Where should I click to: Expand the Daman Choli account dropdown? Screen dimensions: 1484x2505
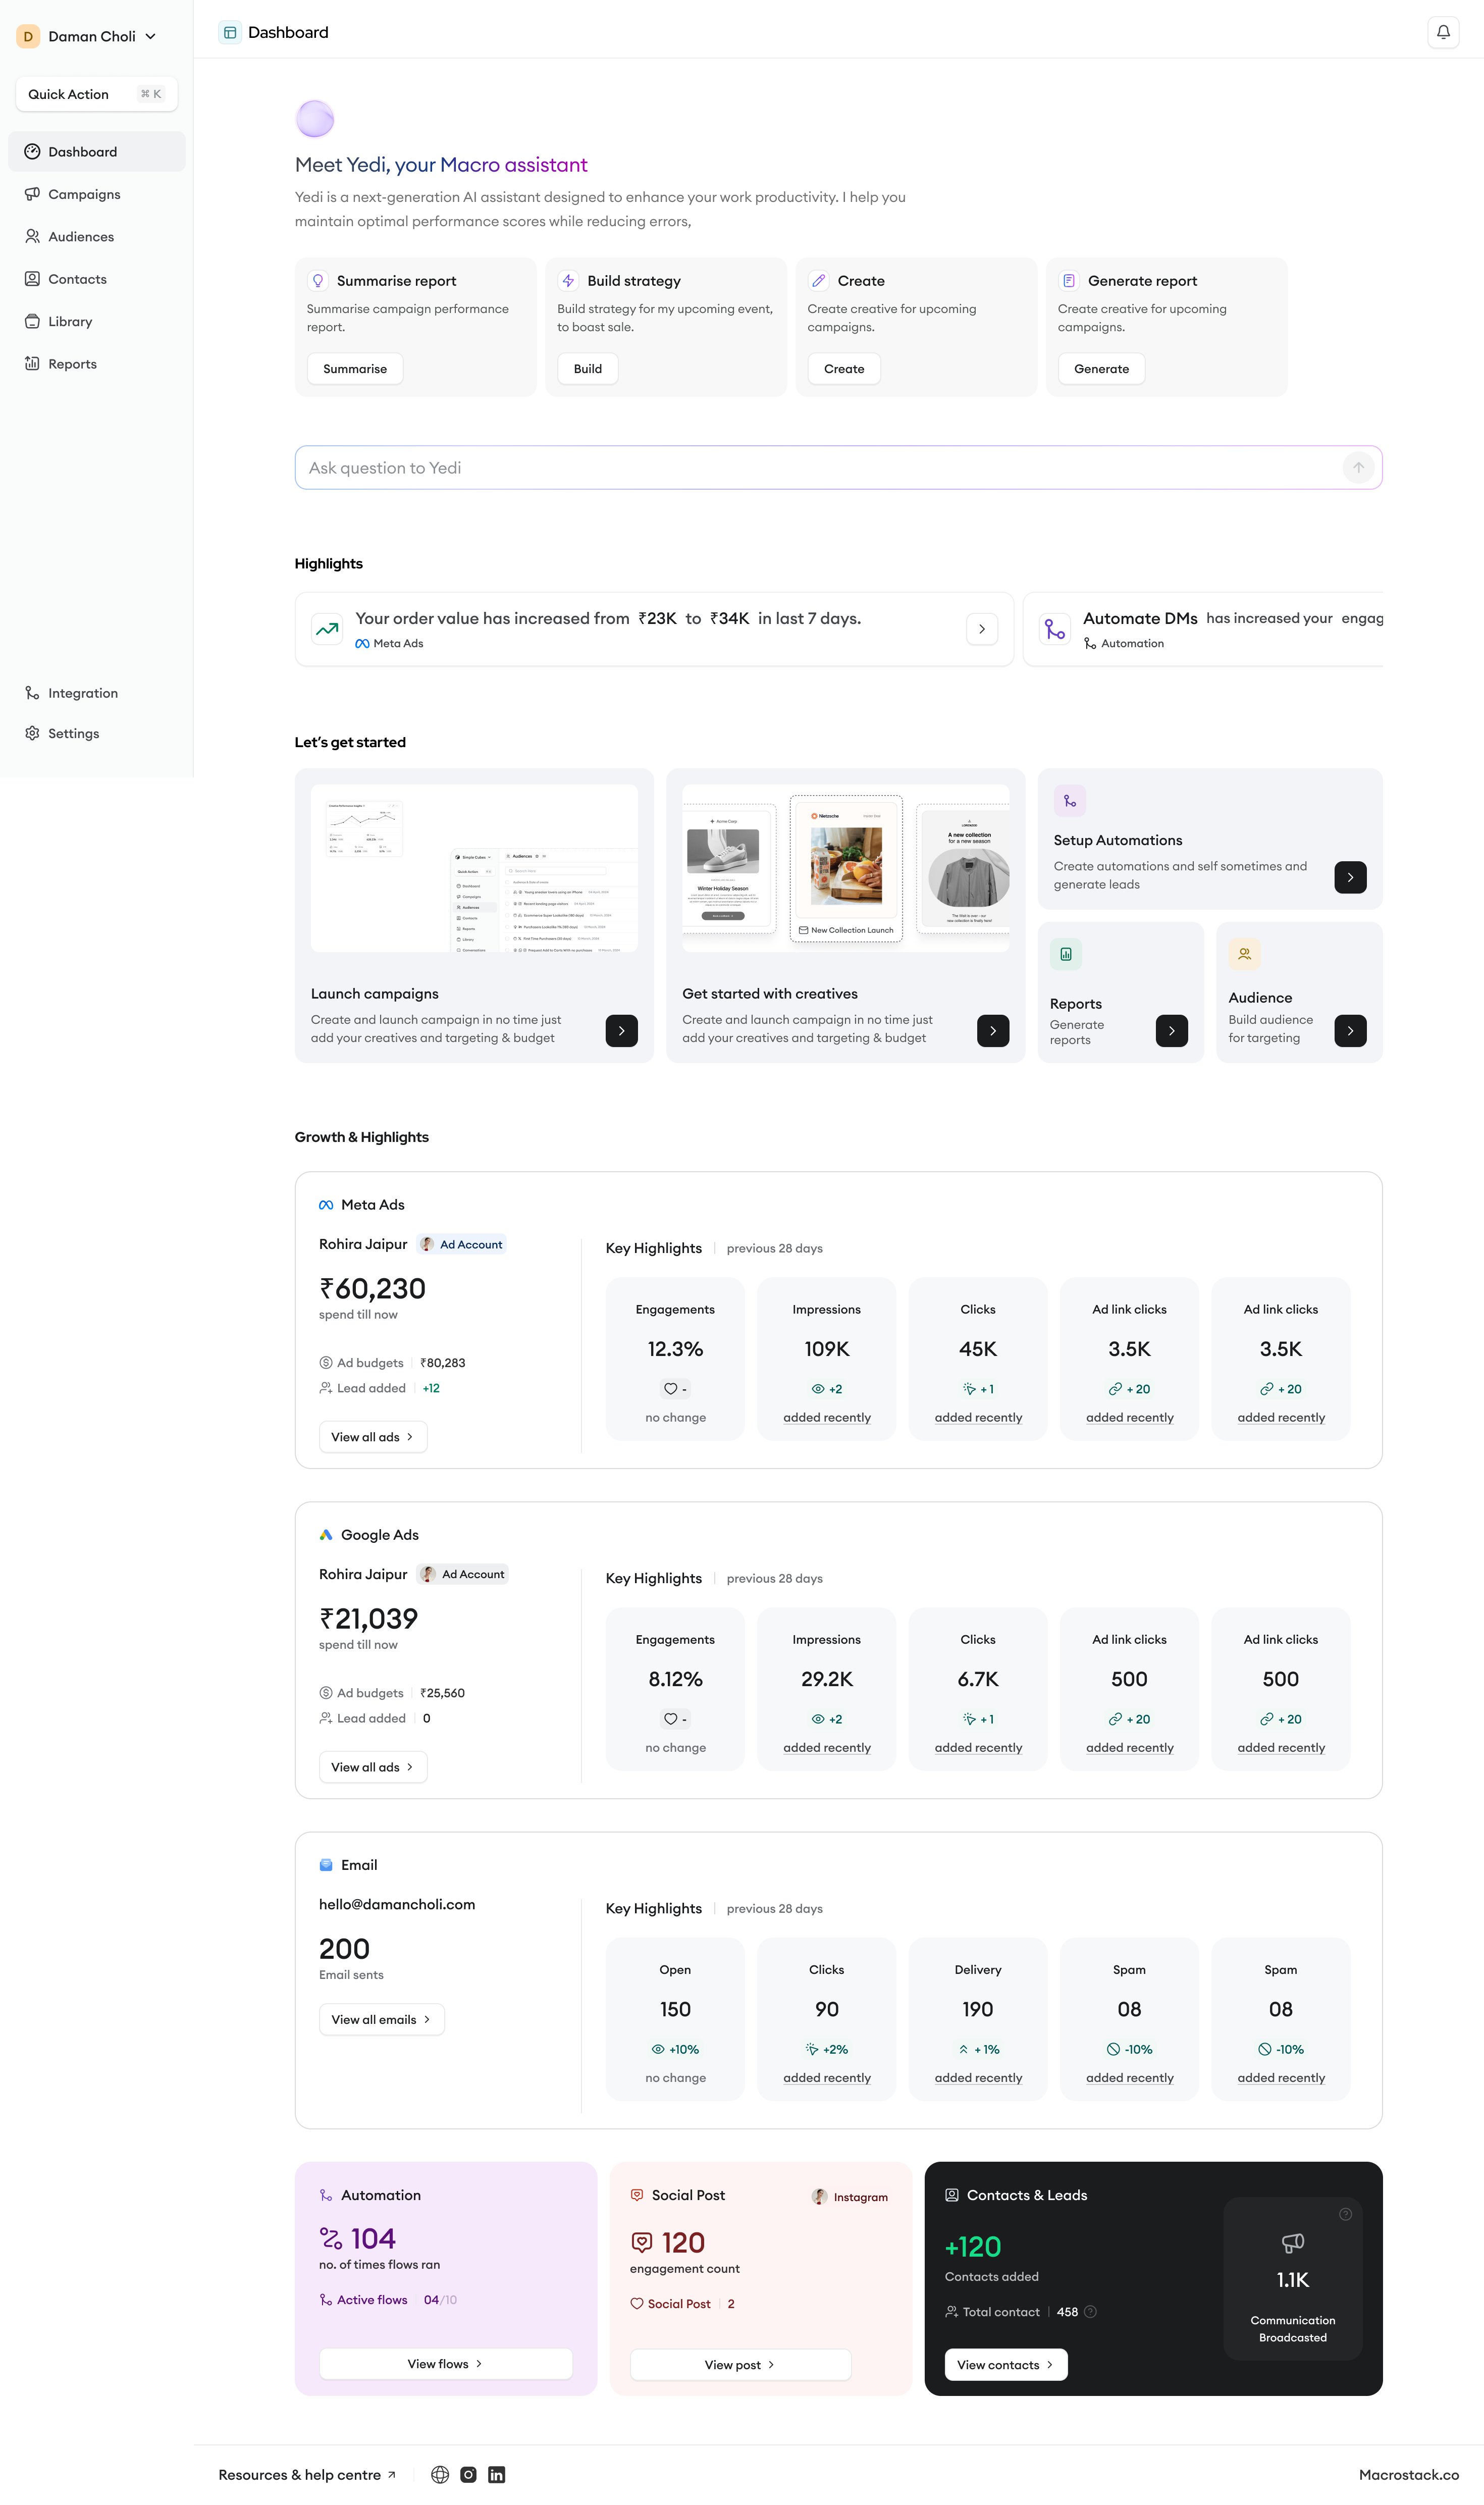click(151, 36)
